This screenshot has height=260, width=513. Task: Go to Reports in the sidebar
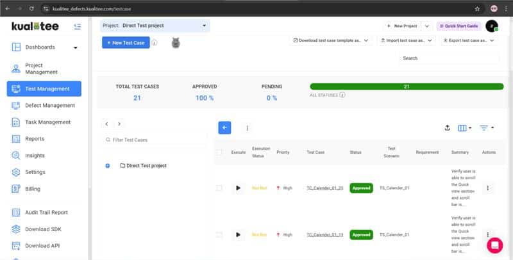35,138
